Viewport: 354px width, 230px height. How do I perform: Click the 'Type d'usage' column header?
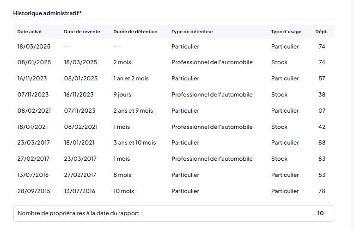[x=286, y=32]
